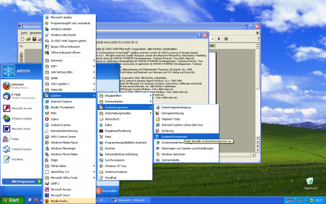The width and height of the screenshot is (326, 204).
Task: Open WordPad in the Zubehör submenu
Action: 125,178
